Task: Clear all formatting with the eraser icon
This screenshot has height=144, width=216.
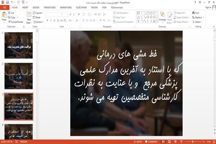Action: pyautogui.click(x=78, y=14)
